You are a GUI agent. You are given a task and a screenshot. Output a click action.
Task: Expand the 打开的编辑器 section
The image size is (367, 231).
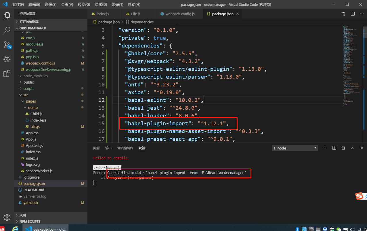(51, 22)
